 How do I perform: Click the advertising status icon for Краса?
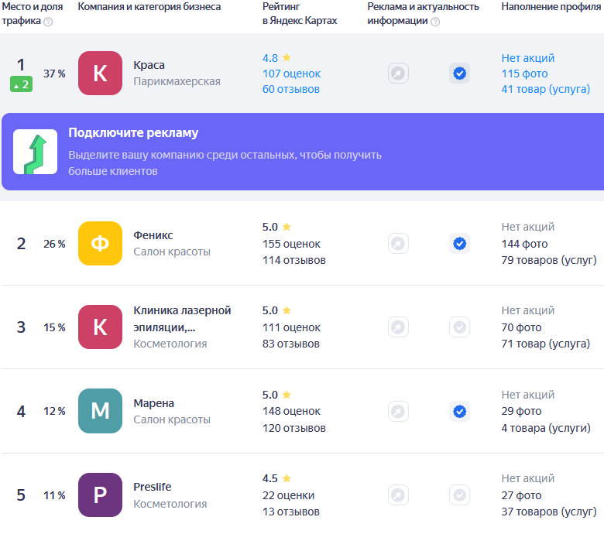click(398, 74)
